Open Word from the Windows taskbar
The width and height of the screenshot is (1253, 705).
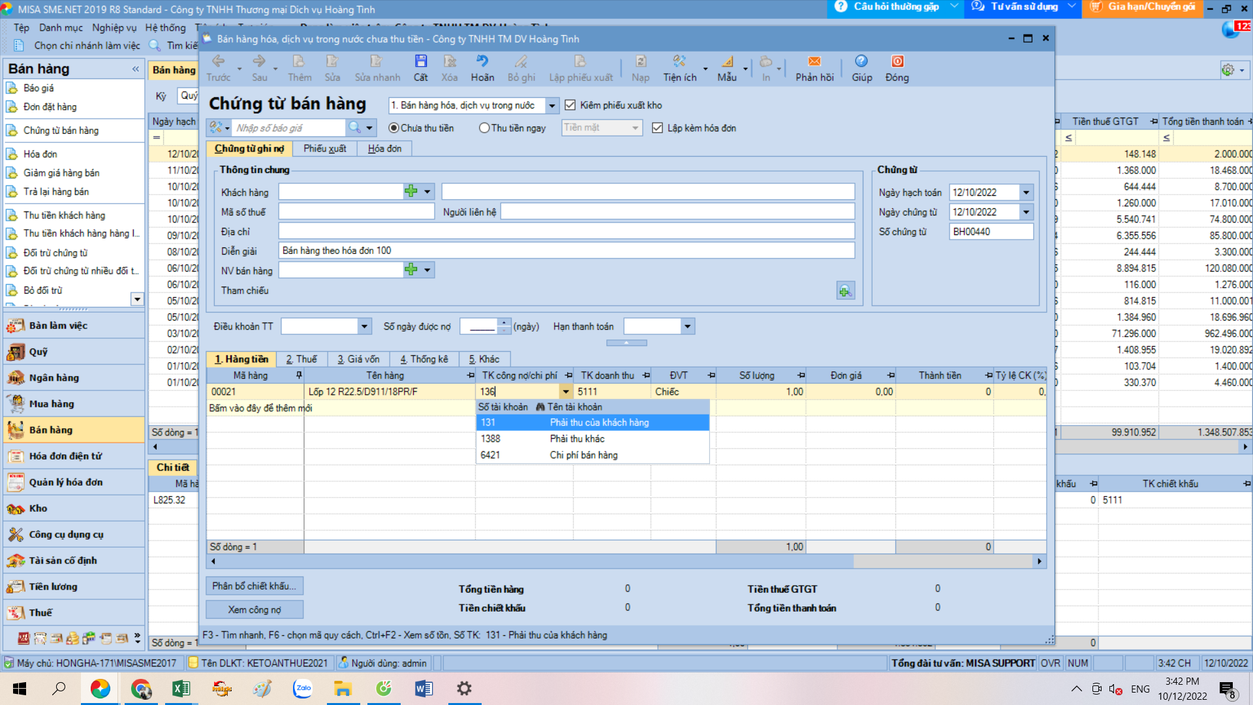[x=424, y=688]
